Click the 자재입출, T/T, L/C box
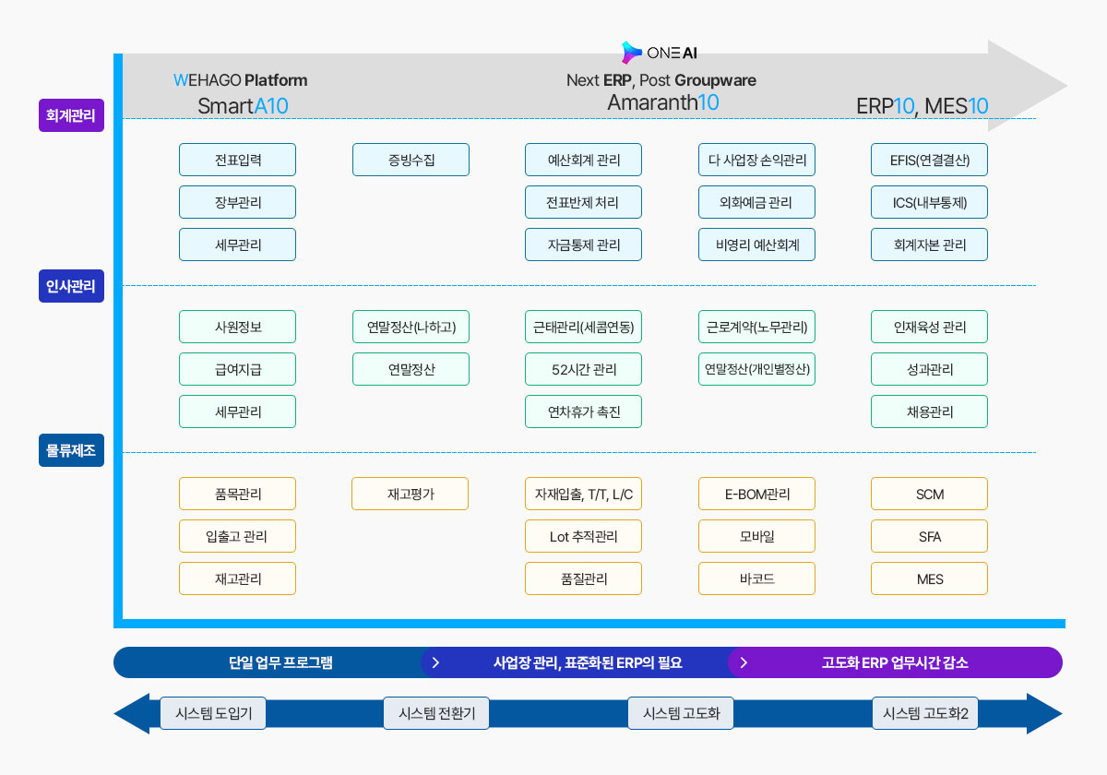 coord(583,494)
